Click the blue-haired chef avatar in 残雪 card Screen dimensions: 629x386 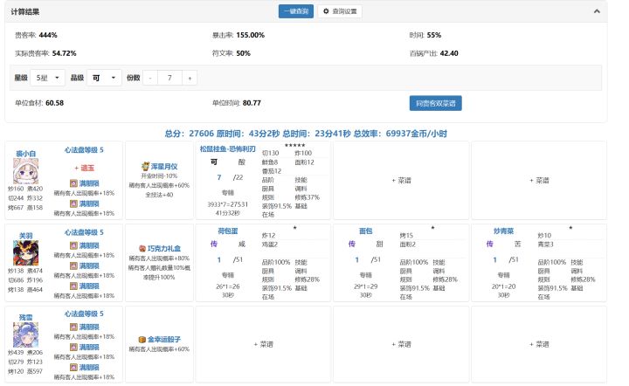click(25, 334)
